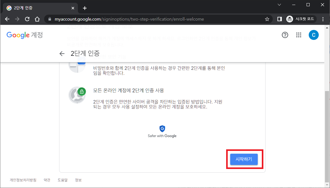Toggle the browser side panel icon
This screenshot has width=330, height=188.
pyautogui.click(x=280, y=19)
